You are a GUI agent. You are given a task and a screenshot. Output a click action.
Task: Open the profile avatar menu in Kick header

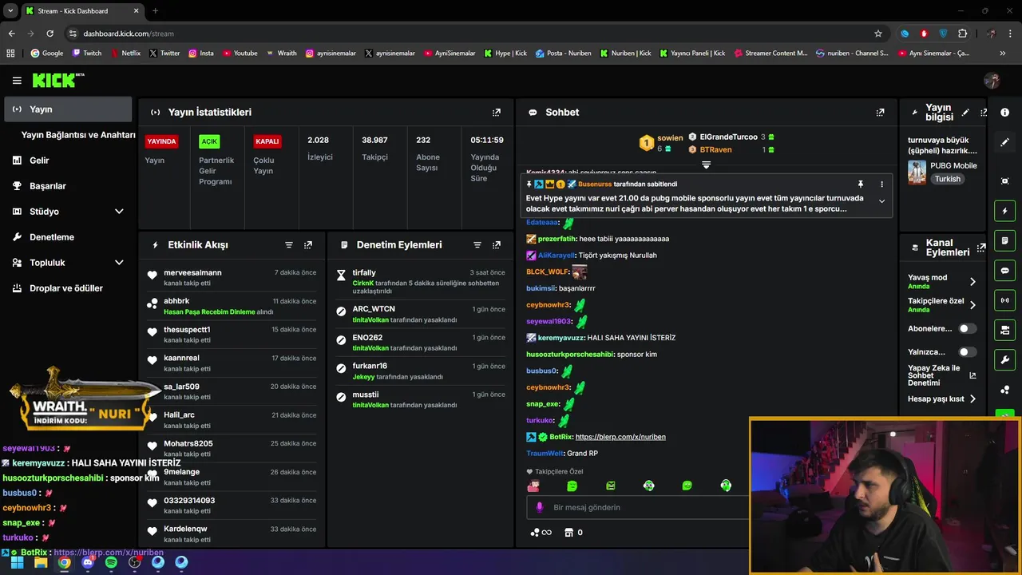pyautogui.click(x=992, y=81)
